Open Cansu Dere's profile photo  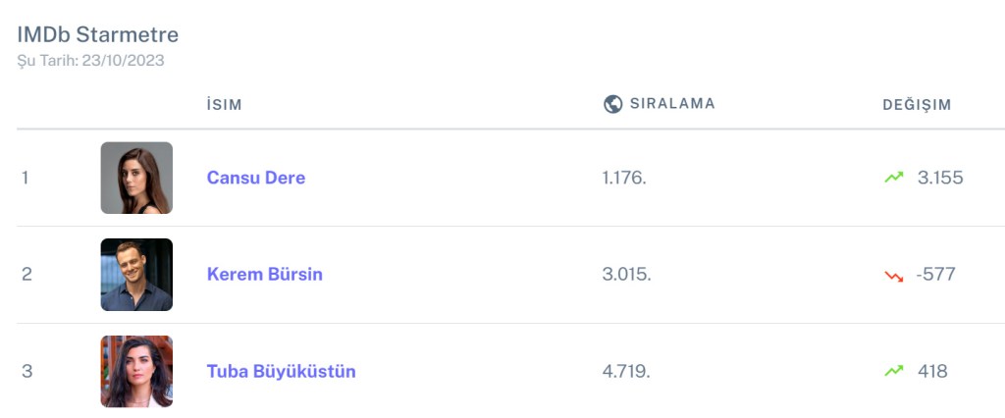click(136, 178)
